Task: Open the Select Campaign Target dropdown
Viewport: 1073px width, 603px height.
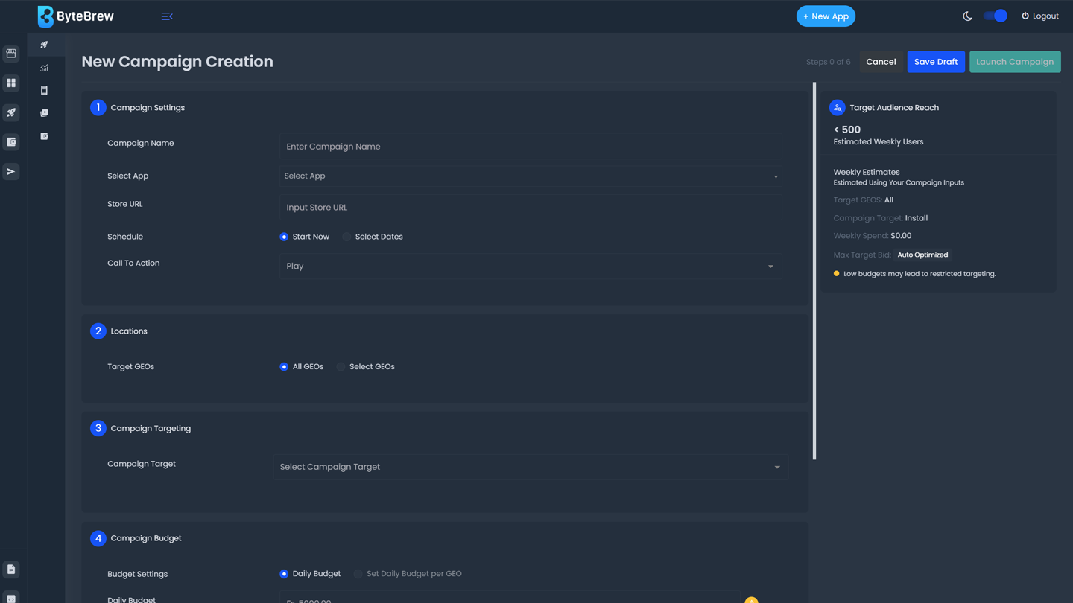Action: click(x=531, y=467)
